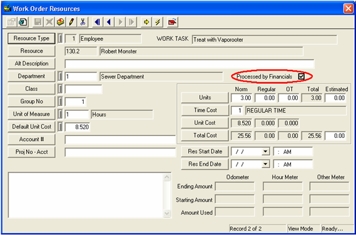
Task: Click the grayed next record arrow
Action: tap(120, 22)
